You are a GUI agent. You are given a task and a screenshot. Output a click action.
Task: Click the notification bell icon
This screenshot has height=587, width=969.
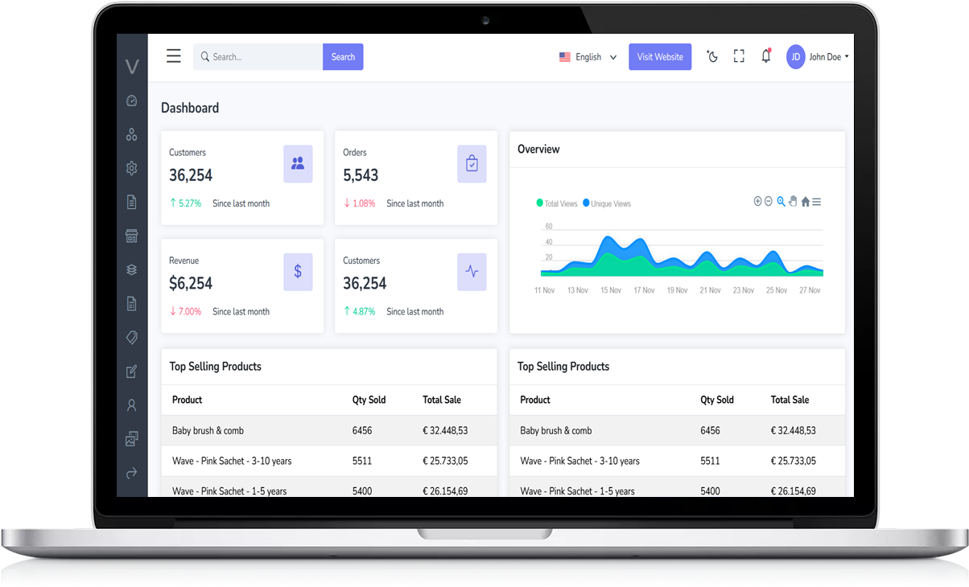pos(765,56)
